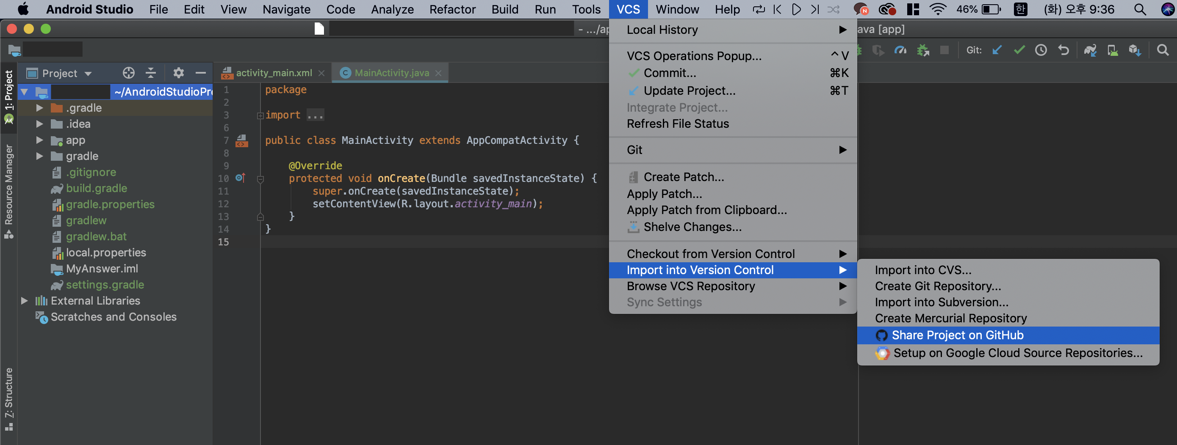Viewport: 1177px width, 445px height.
Task: Click Git update project arrow icon
Action: [997, 50]
